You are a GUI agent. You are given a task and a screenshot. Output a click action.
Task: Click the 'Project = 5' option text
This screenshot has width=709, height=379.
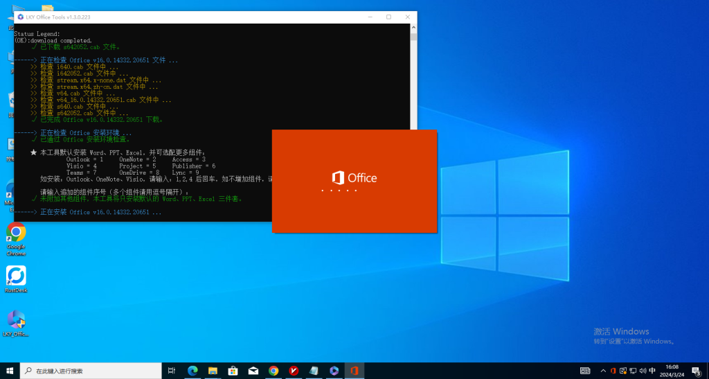click(138, 166)
